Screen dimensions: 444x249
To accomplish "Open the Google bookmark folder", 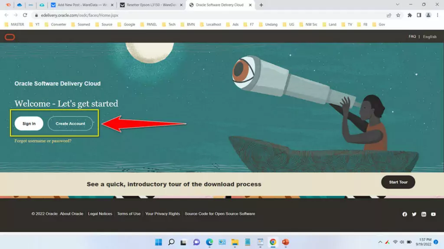I will coord(126,24).
